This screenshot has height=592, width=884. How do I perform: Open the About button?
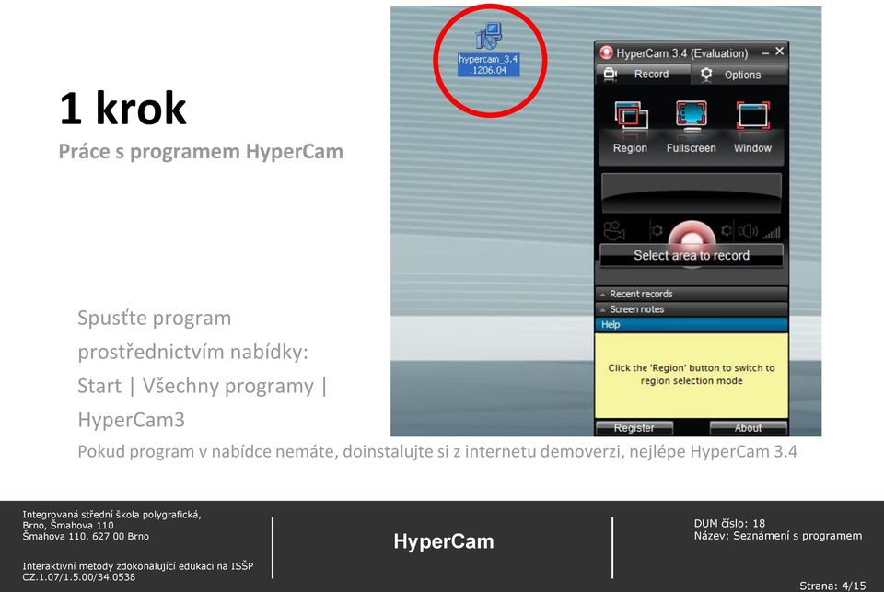pyautogui.click(x=748, y=428)
